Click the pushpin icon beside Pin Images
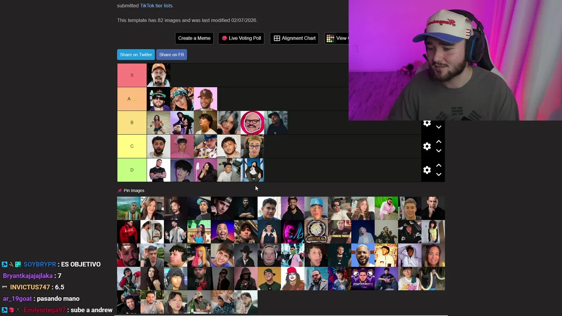The image size is (562, 316). (x=120, y=190)
